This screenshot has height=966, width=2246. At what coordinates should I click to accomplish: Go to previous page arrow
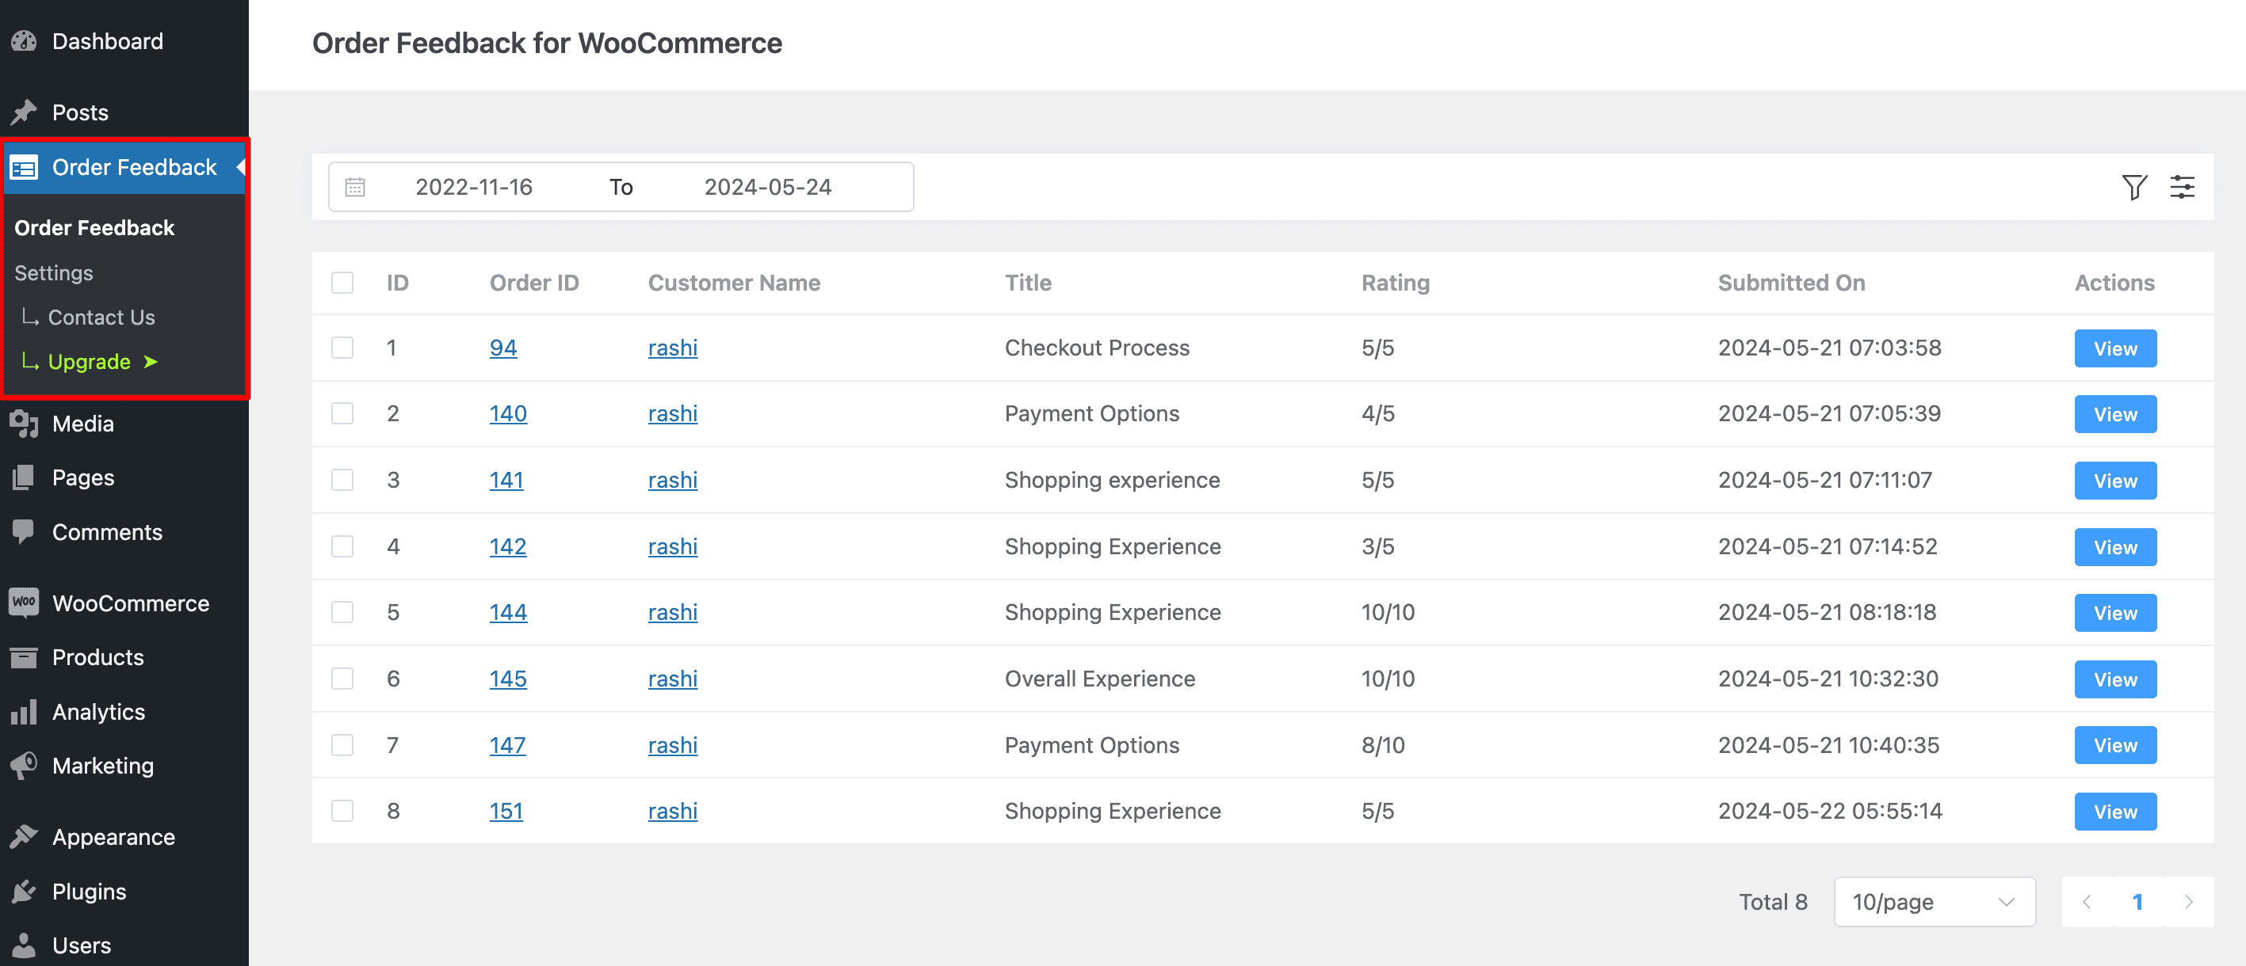click(x=2087, y=902)
